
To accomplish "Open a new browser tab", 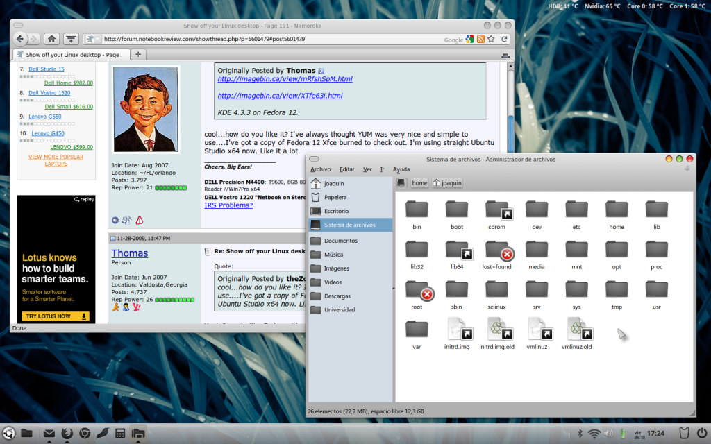I will pyautogui.click(x=138, y=54).
